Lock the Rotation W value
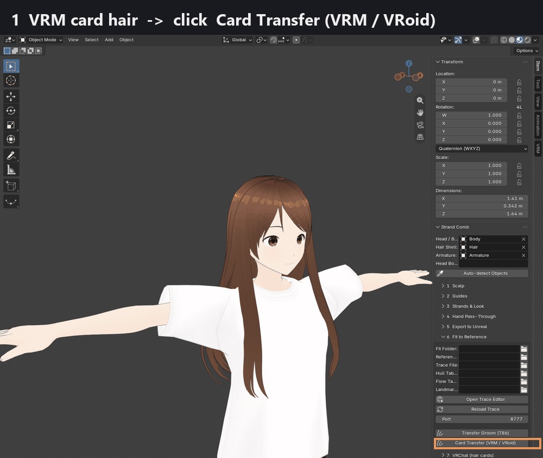The height and width of the screenshot is (458, 543). pyautogui.click(x=519, y=115)
